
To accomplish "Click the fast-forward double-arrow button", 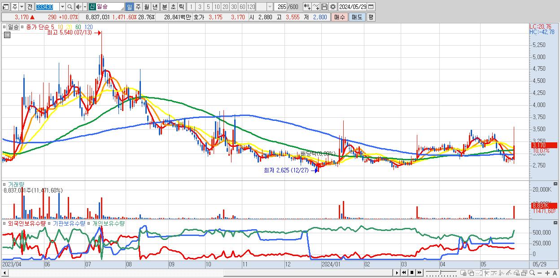I will [419, 273].
